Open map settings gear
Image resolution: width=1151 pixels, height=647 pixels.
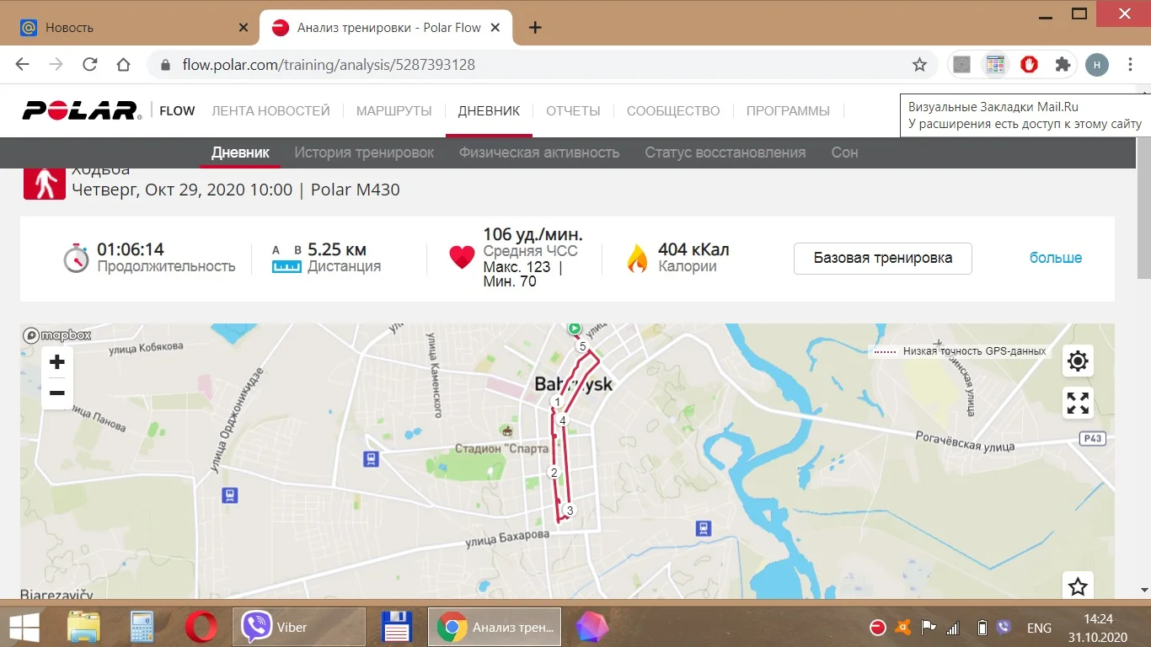pos(1078,361)
